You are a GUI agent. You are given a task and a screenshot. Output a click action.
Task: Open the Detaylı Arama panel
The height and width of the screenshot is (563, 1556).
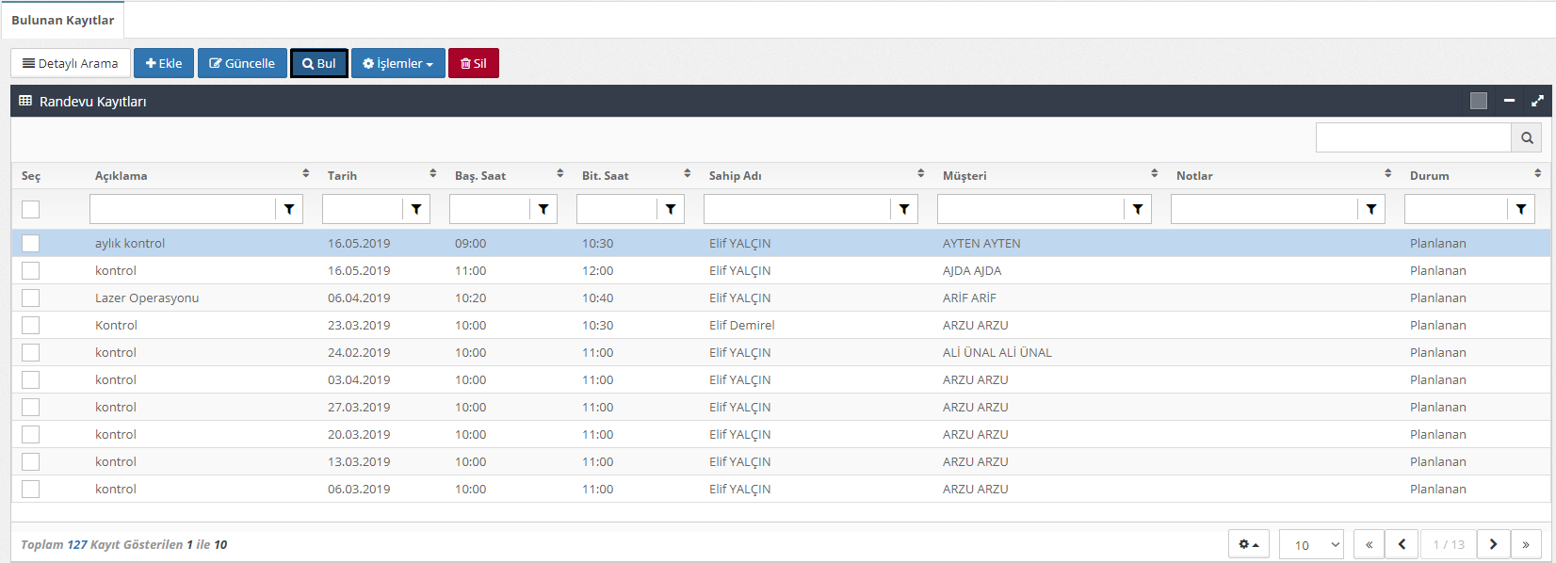tap(71, 63)
